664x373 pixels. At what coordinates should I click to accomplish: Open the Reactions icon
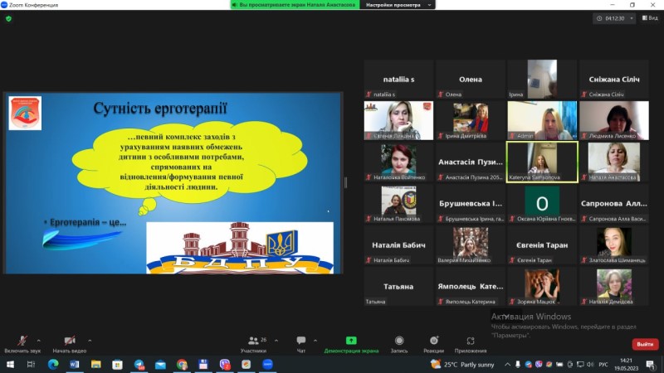coord(433,341)
